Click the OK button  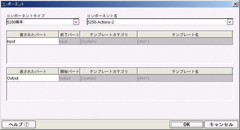(x=186, y=124)
